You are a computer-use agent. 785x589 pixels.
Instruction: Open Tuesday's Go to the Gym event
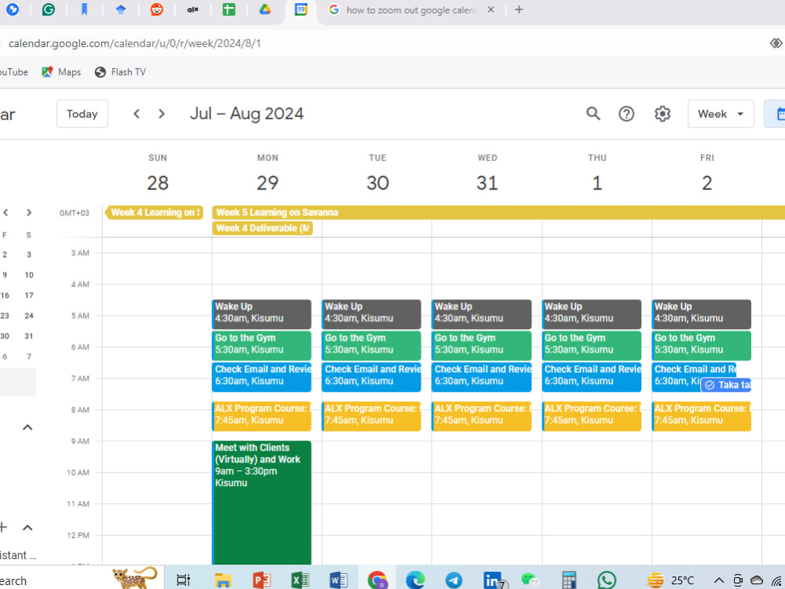pyautogui.click(x=371, y=346)
